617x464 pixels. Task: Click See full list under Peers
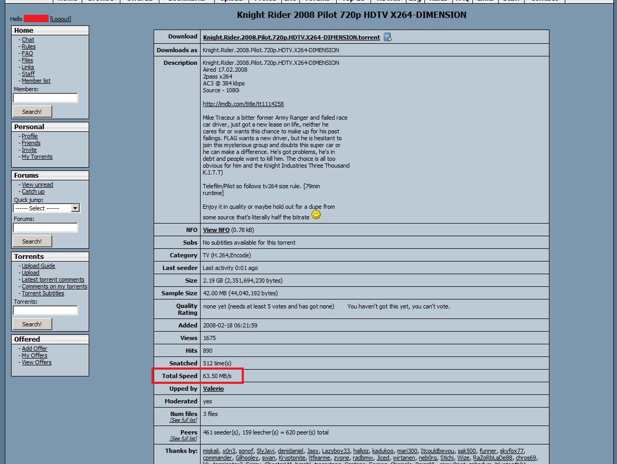(183, 439)
